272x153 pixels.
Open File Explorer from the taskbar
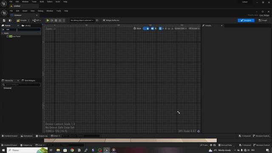58,150
